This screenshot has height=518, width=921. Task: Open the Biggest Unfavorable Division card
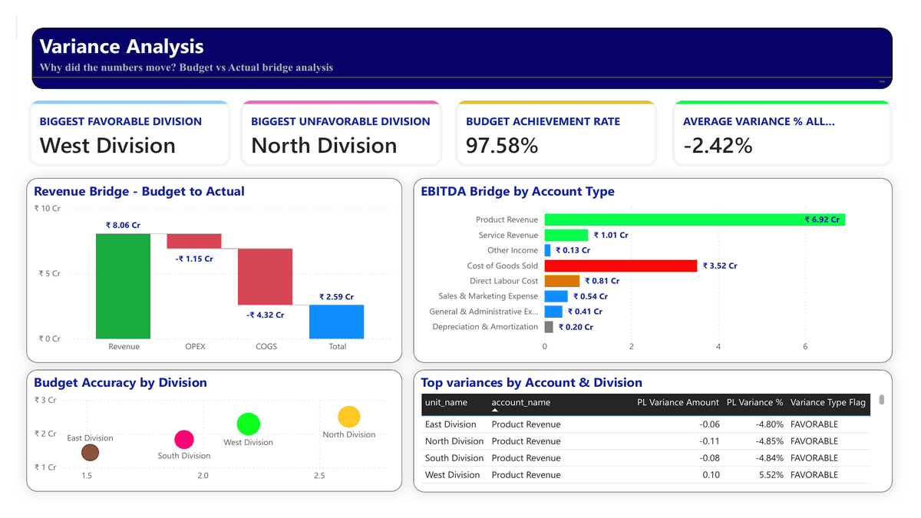342,134
